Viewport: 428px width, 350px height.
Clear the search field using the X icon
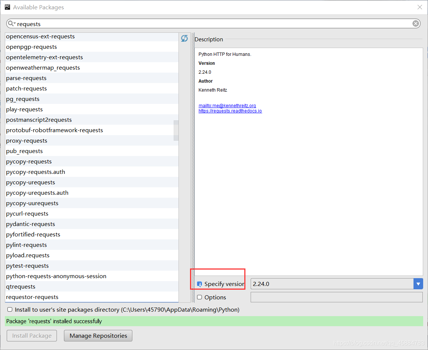pos(415,23)
